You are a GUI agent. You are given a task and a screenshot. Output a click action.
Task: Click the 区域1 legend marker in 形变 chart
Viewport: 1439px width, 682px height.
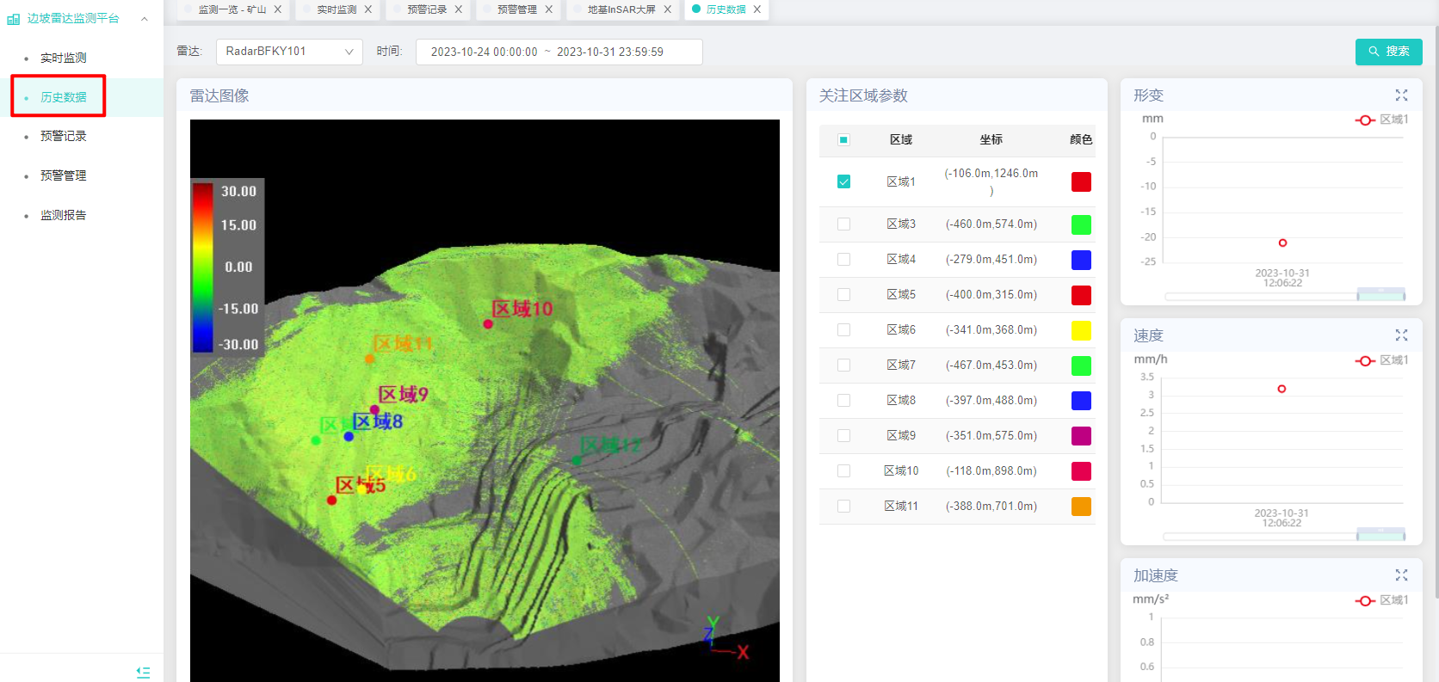point(1365,120)
